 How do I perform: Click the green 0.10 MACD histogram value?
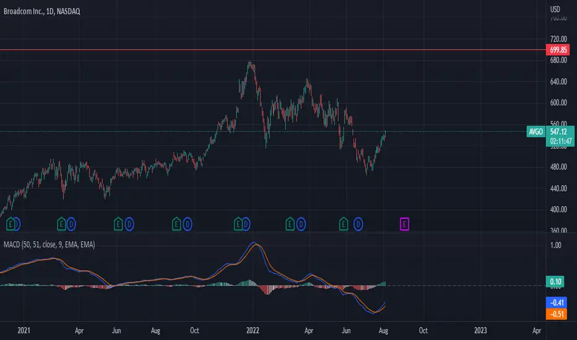point(555,281)
